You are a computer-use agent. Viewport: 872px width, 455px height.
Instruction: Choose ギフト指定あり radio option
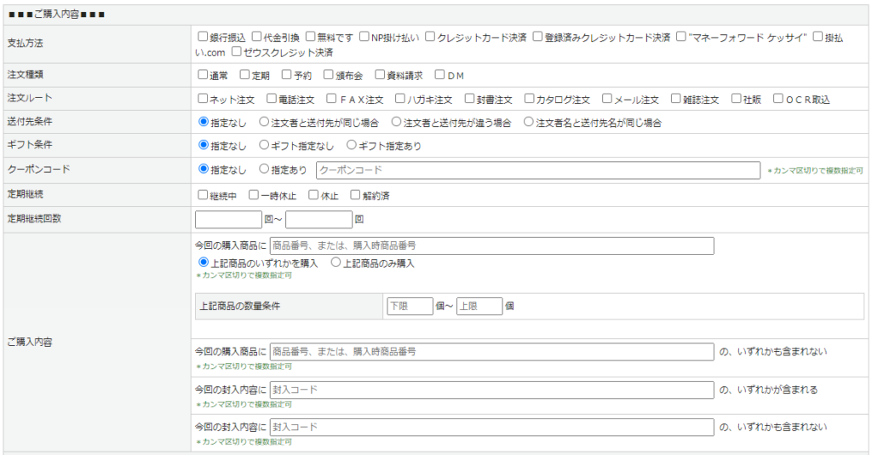click(352, 145)
